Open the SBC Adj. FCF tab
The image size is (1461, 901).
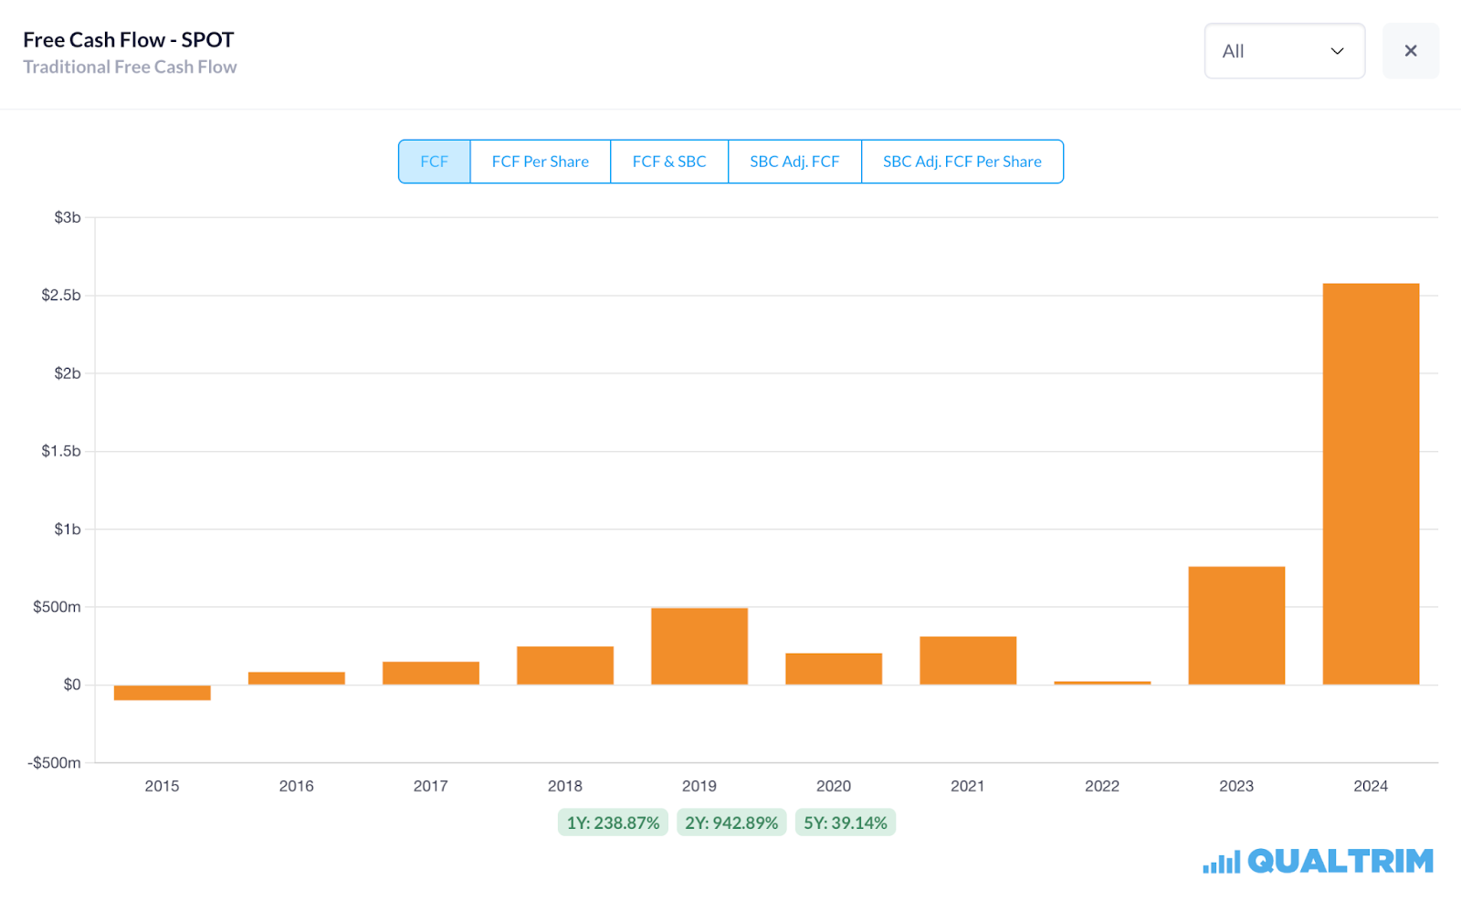794,162
